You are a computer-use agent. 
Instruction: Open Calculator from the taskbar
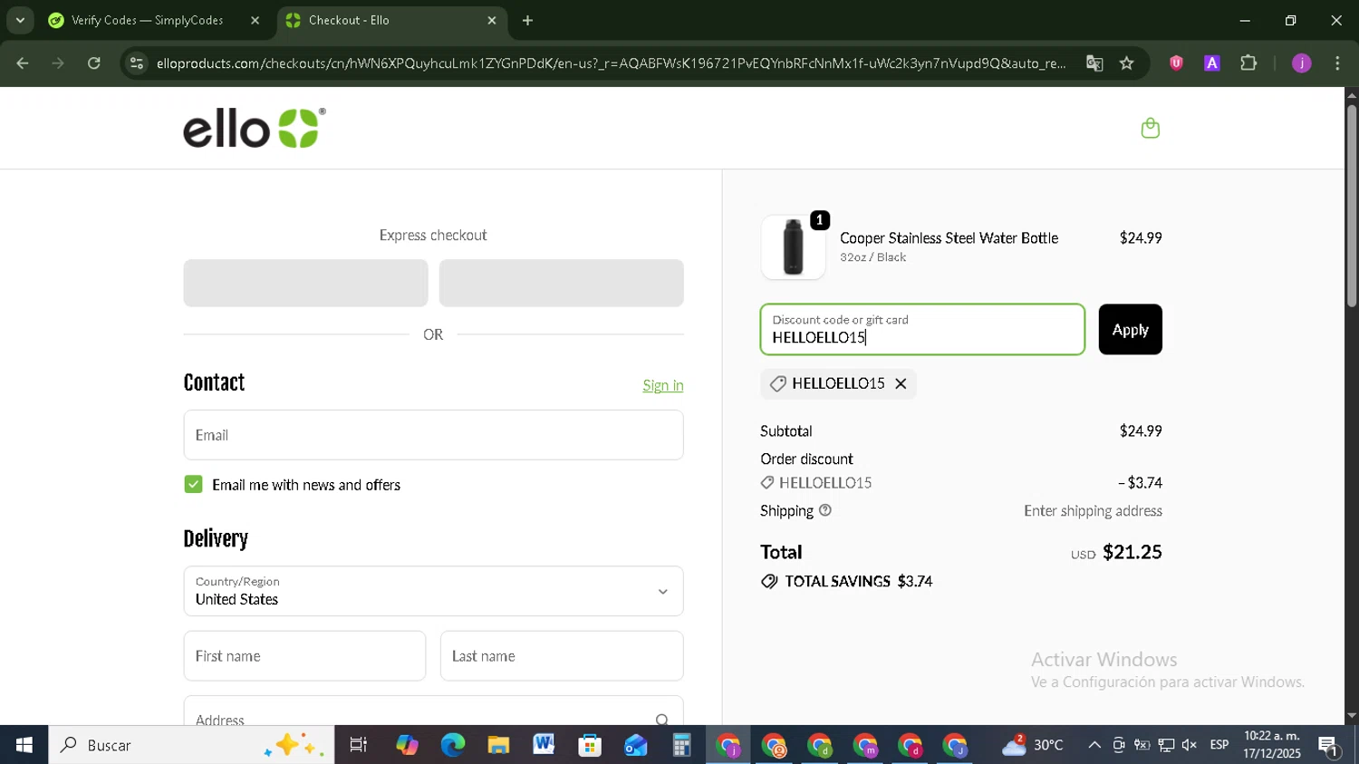pos(681,745)
